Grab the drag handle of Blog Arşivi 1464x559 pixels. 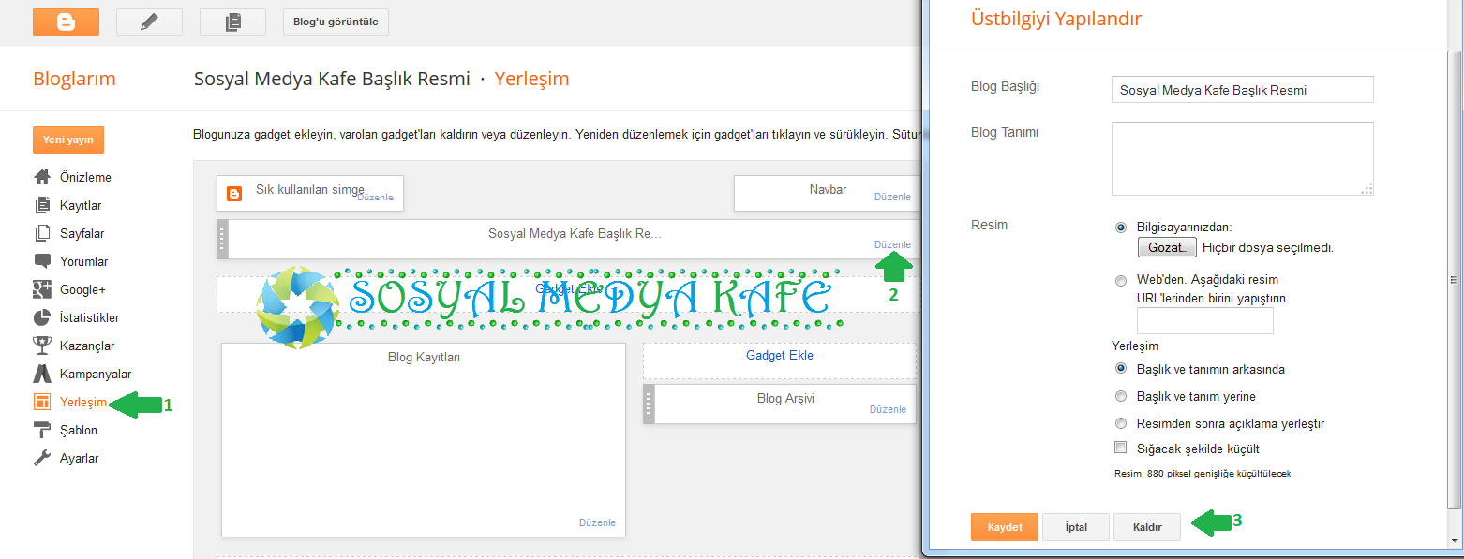pos(649,404)
